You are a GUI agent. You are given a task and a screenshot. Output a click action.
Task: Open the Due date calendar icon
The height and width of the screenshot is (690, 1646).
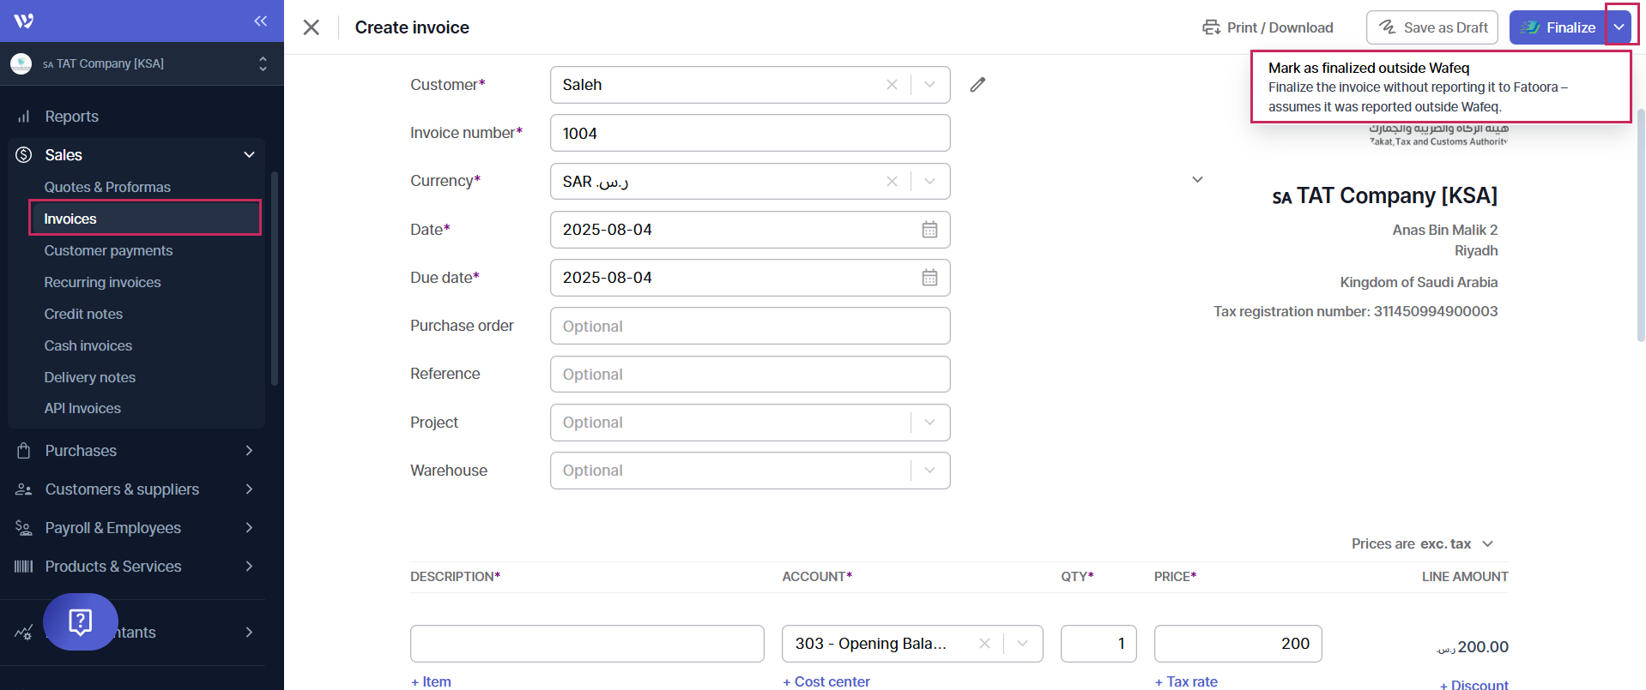(x=929, y=278)
